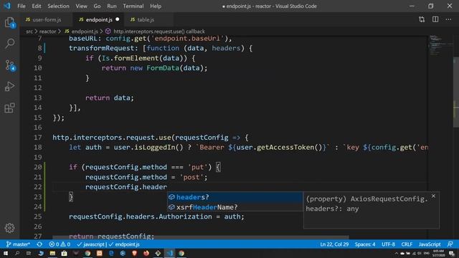This screenshot has height=258, width=459.
Task: Click the VS Code logo icon
Action: pos(7,6)
